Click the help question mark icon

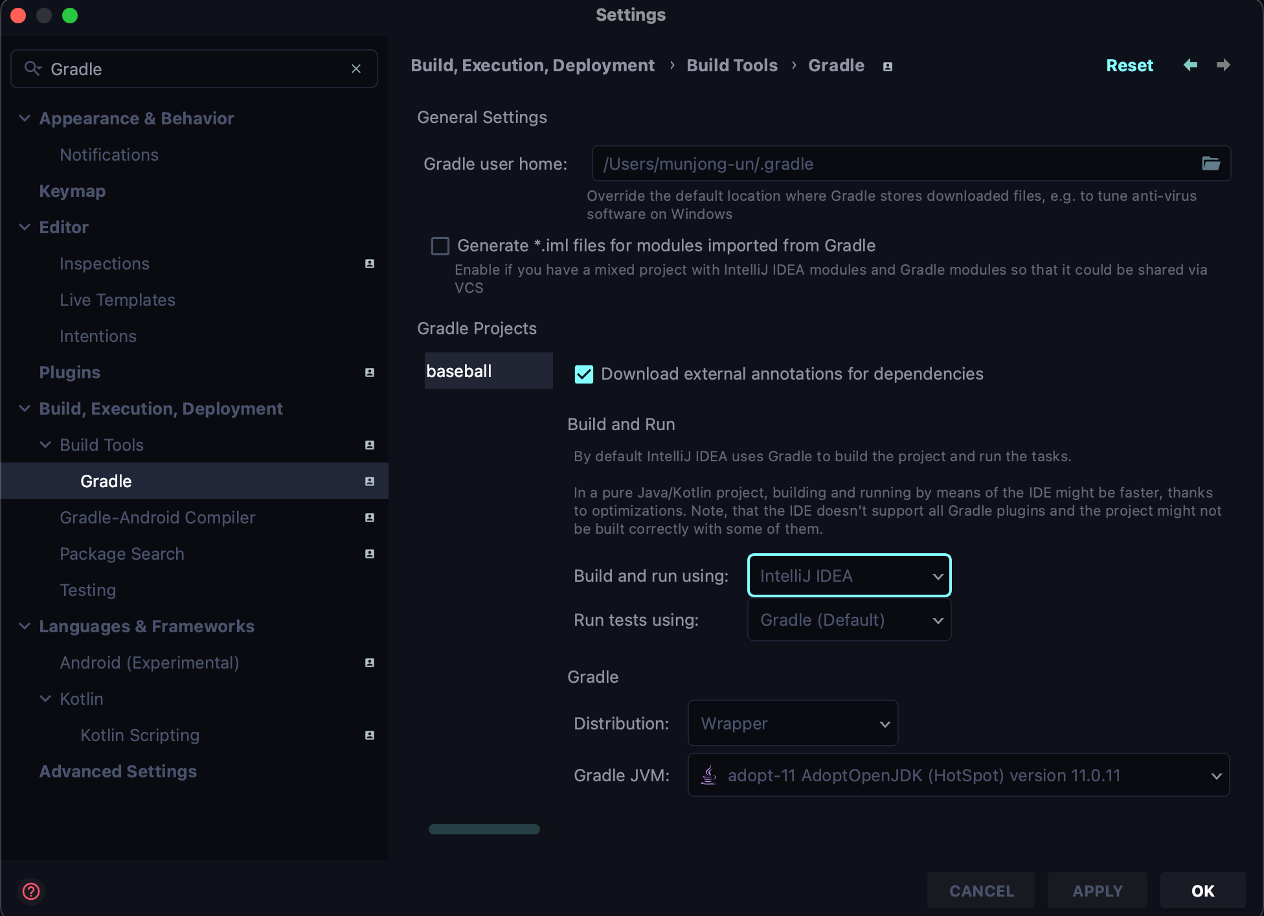point(31,891)
